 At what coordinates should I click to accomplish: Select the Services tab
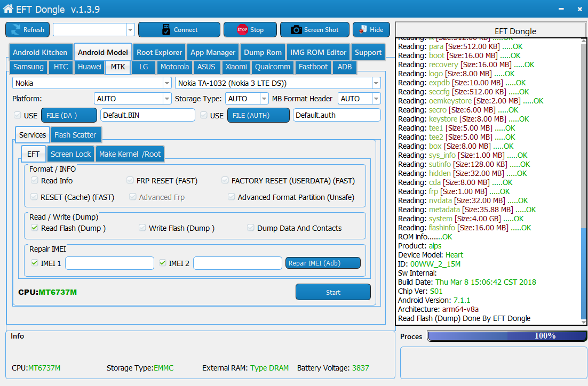(33, 135)
